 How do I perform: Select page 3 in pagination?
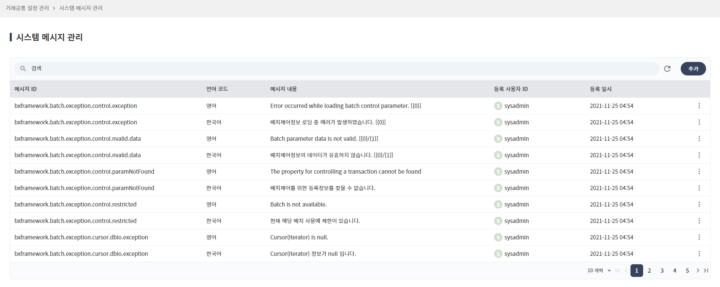pyautogui.click(x=662, y=271)
